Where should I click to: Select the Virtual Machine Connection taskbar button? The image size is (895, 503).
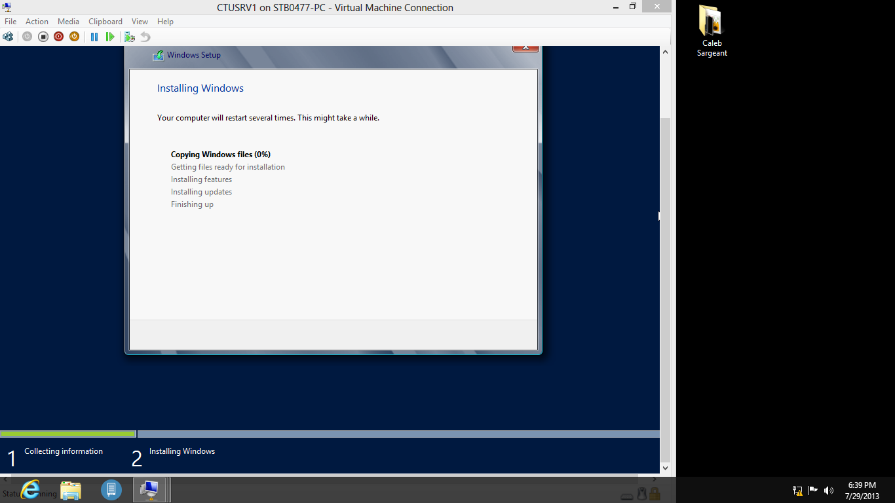coord(151,490)
